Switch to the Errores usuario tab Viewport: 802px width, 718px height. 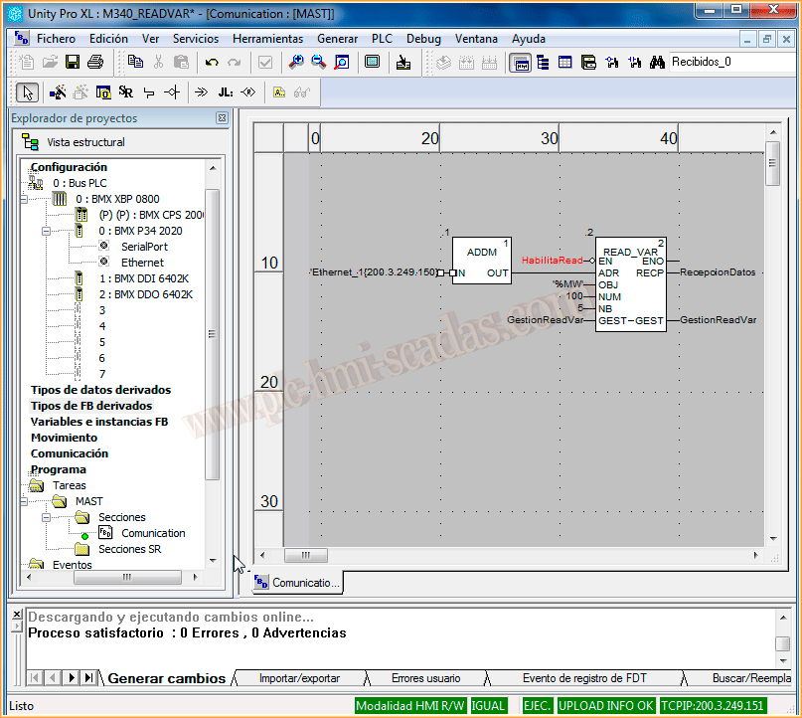tap(425, 678)
